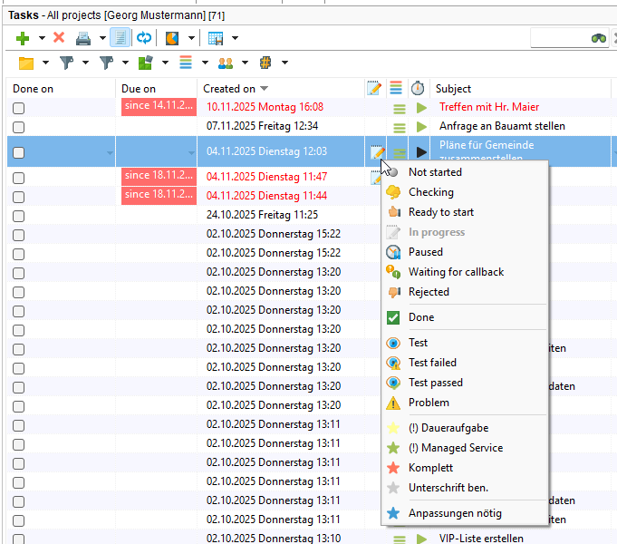617x544 pixels.
Task: Click the red X delete icon
Action: [x=59, y=38]
